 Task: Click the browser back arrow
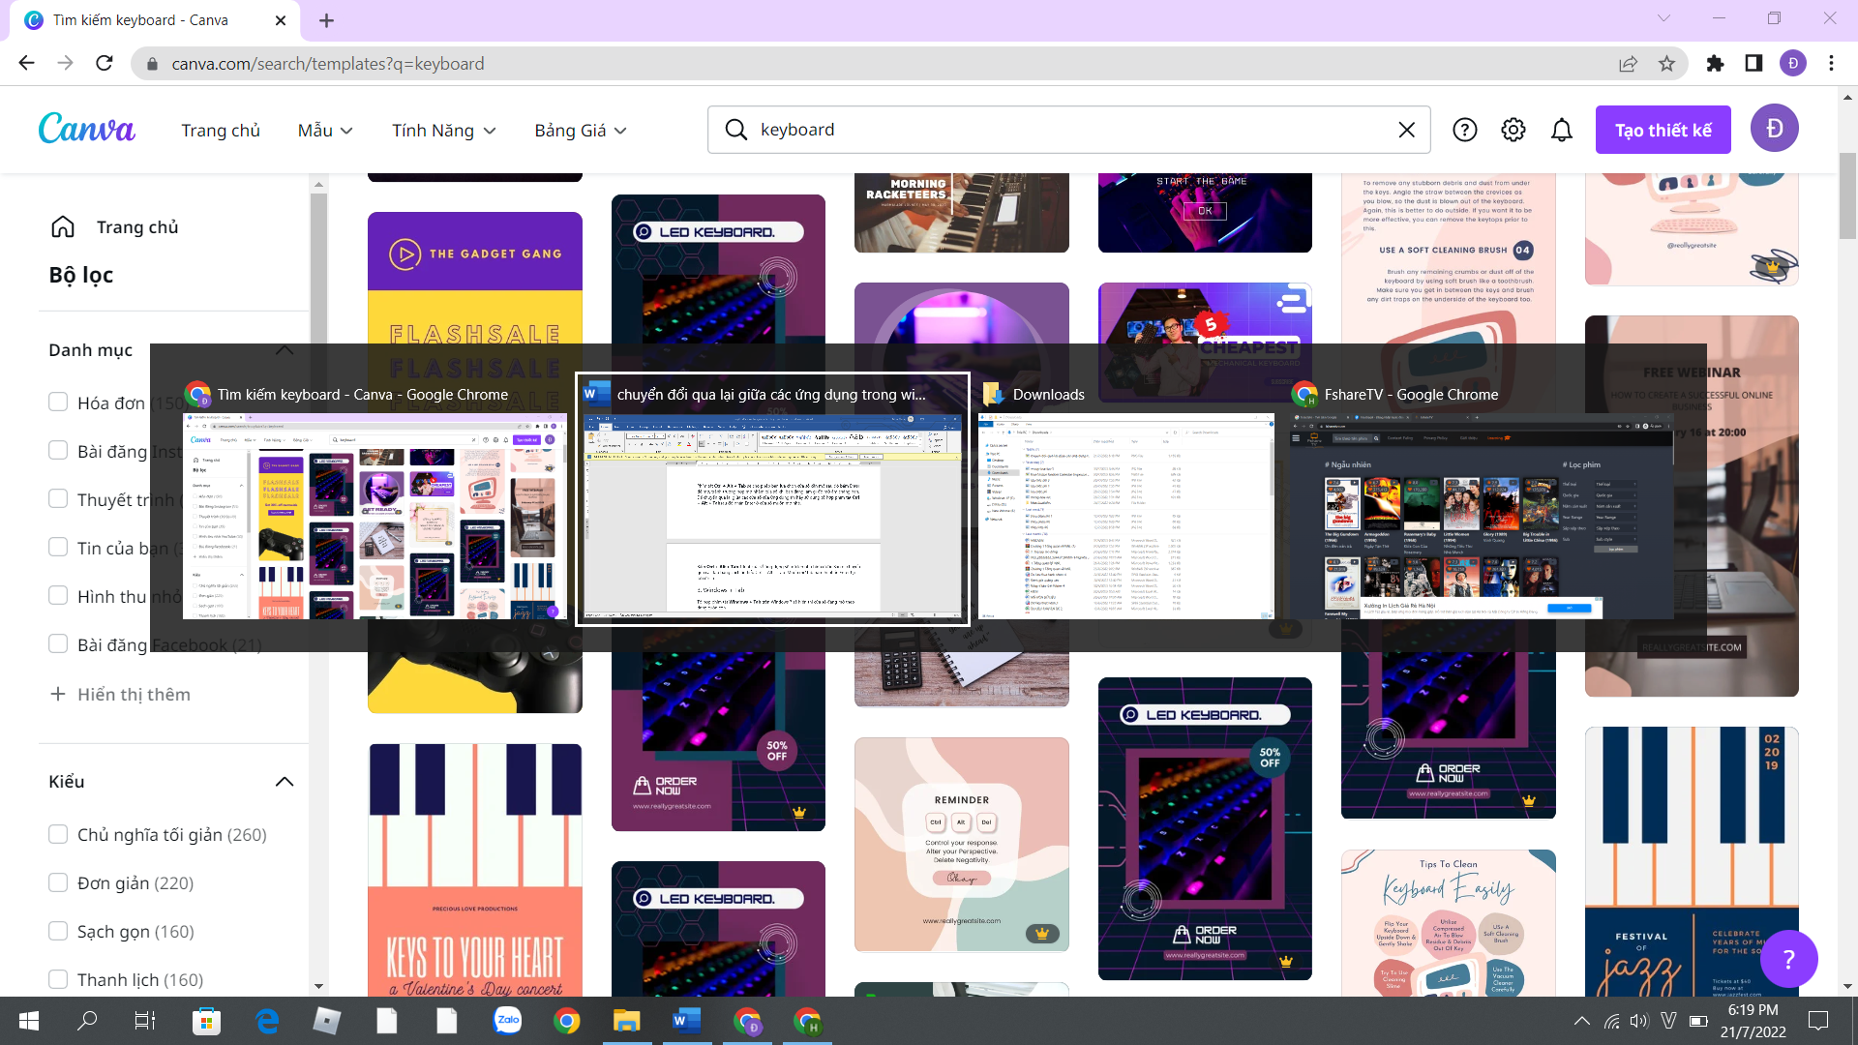tap(26, 63)
